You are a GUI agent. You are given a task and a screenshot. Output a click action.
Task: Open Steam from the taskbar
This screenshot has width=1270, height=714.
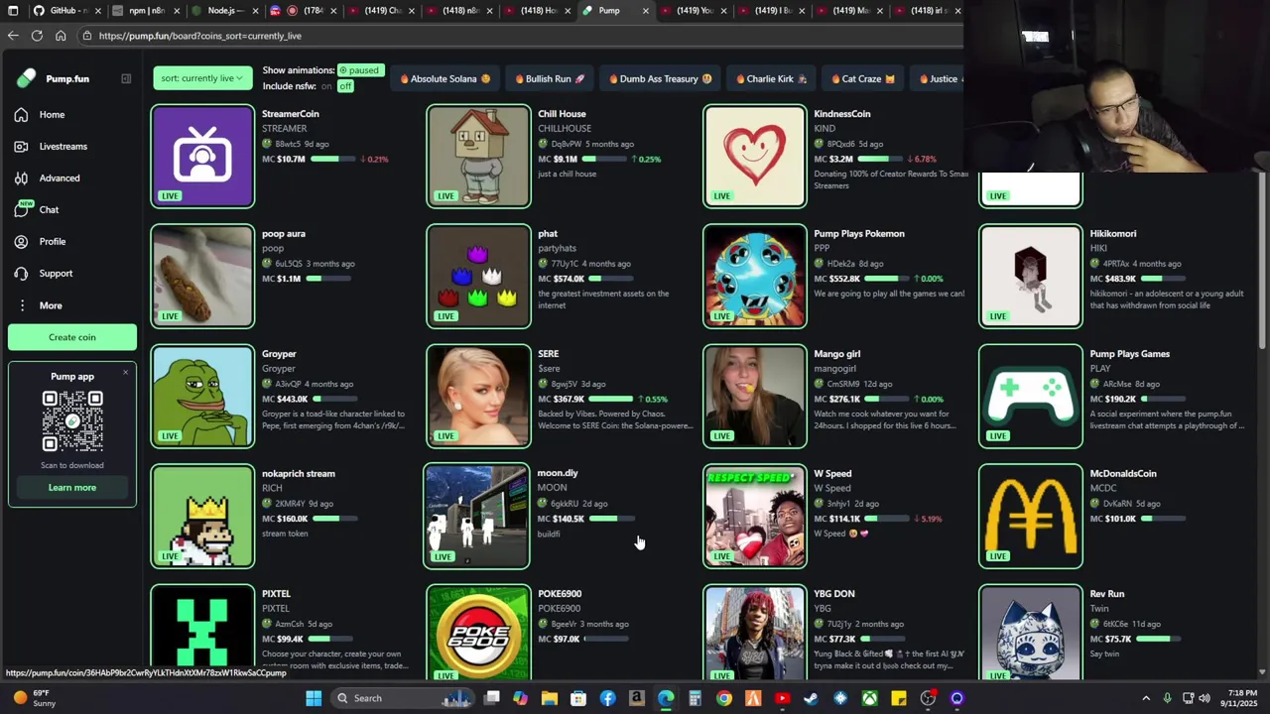tap(812, 698)
